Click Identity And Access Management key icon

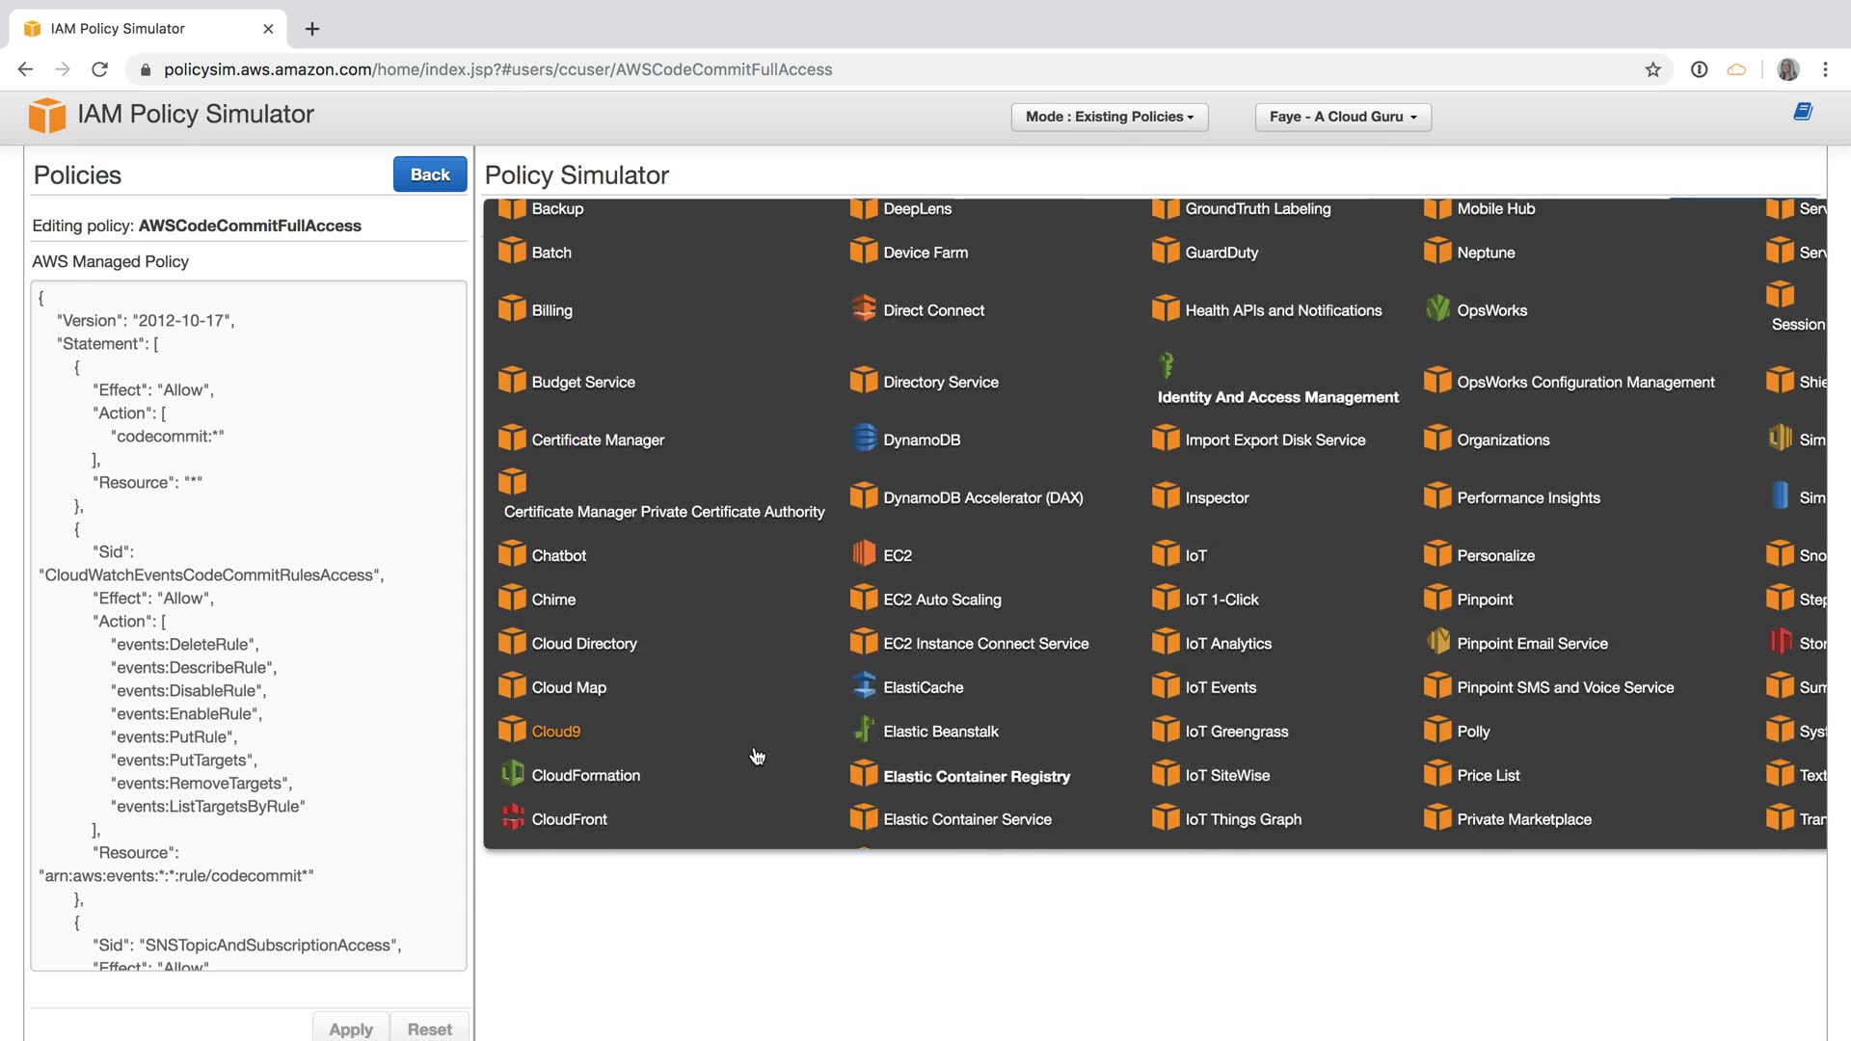(1167, 365)
